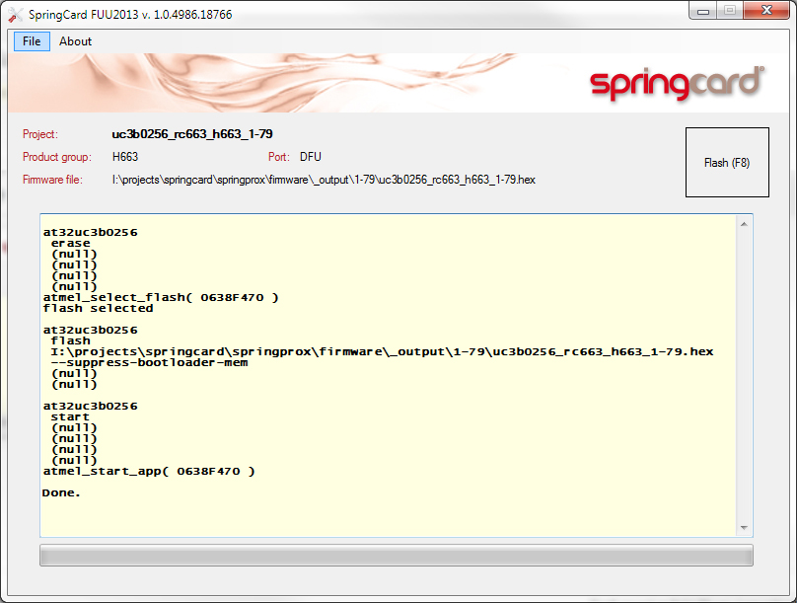Open the About menu
Viewport: 797px width, 603px height.
[74, 41]
